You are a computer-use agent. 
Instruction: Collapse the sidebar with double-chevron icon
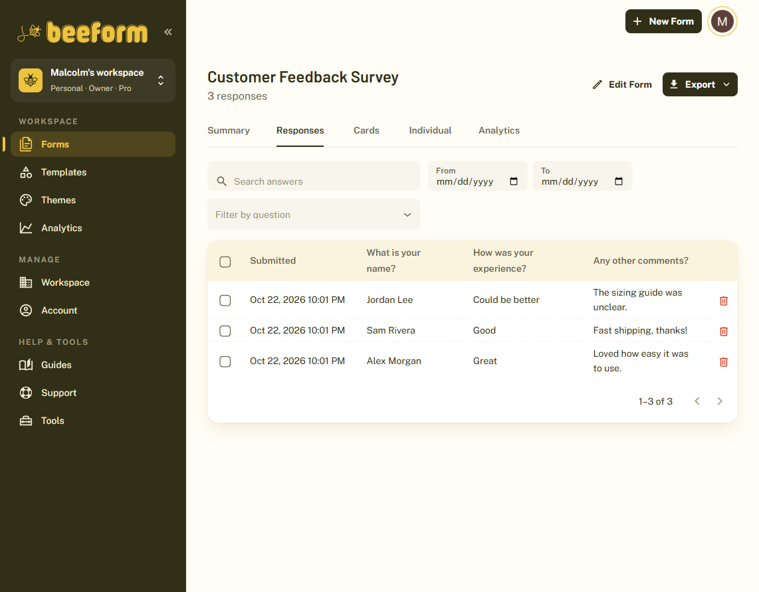(x=168, y=32)
